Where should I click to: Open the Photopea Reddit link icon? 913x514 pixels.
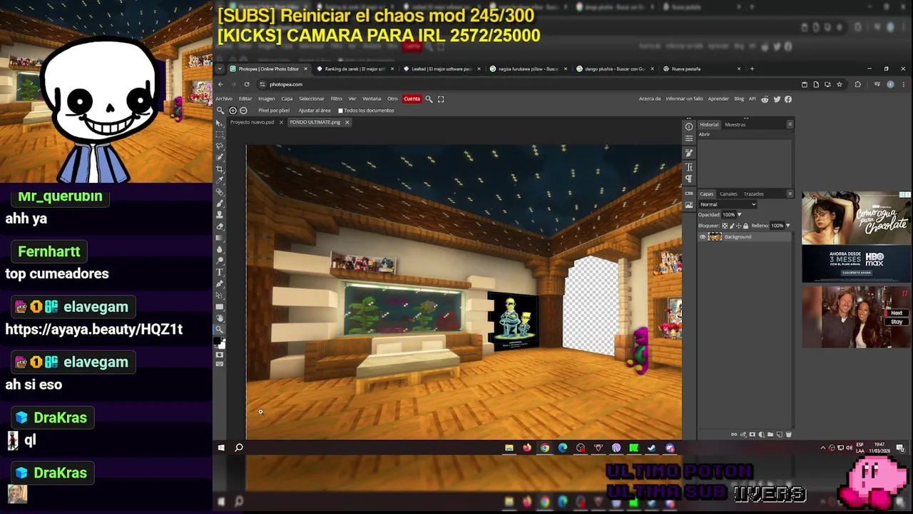pos(765,99)
